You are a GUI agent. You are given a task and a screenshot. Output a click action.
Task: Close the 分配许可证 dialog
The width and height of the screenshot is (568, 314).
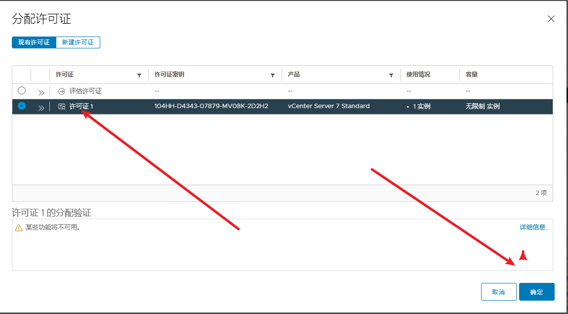(551, 19)
